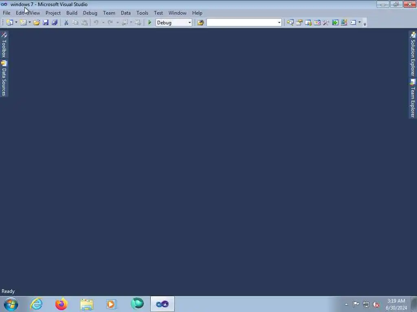
Task: Open the Test menu
Action: (158, 13)
